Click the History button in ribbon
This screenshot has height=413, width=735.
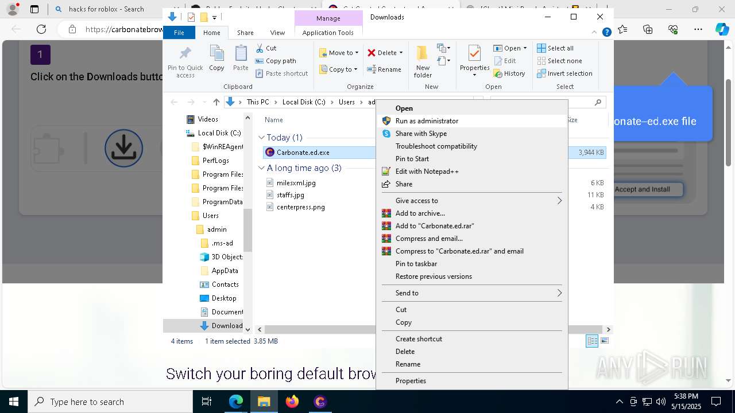coord(509,73)
